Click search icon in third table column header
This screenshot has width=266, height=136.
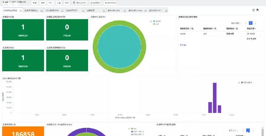click(x=237, y=29)
